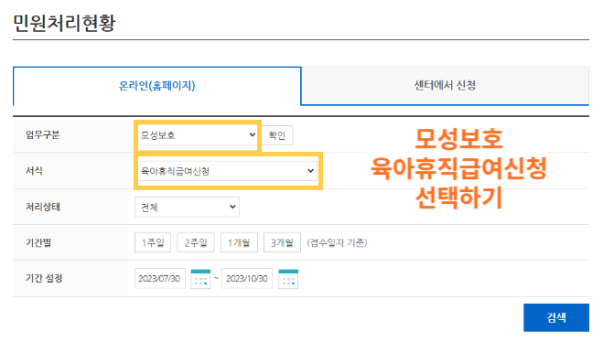603x342 pixels.
Task: Open the 처리상태 dropdown showing 전체
Action: point(187,208)
